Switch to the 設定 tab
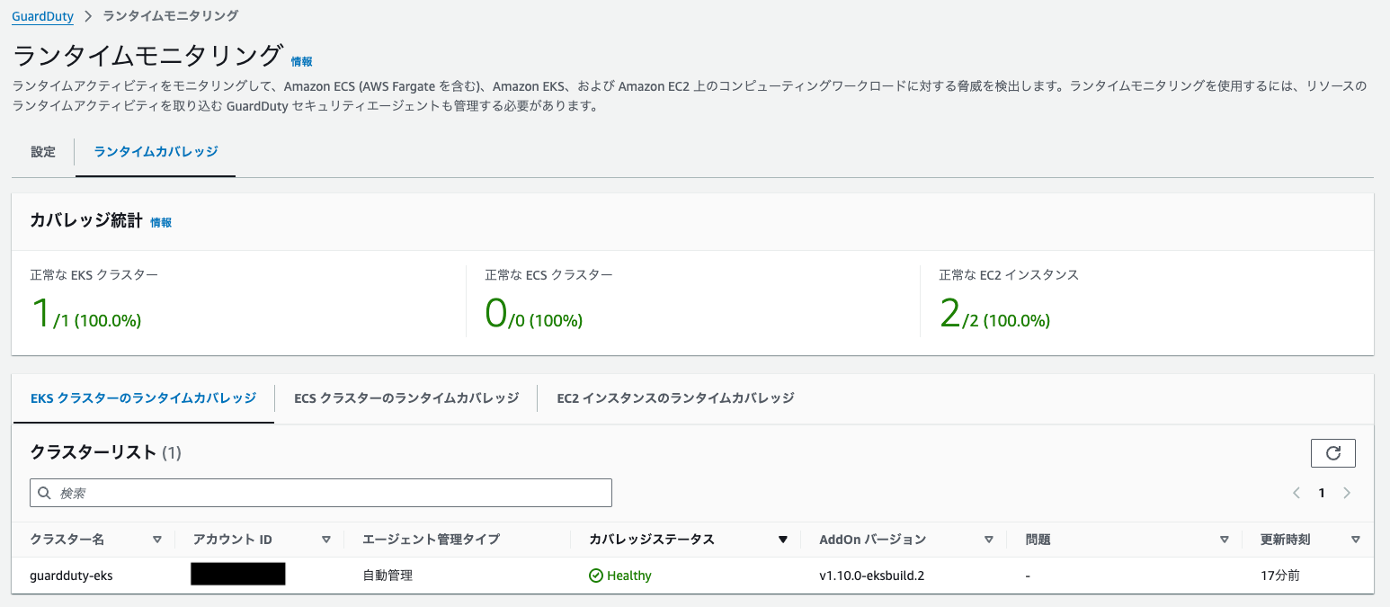 (43, 152)
